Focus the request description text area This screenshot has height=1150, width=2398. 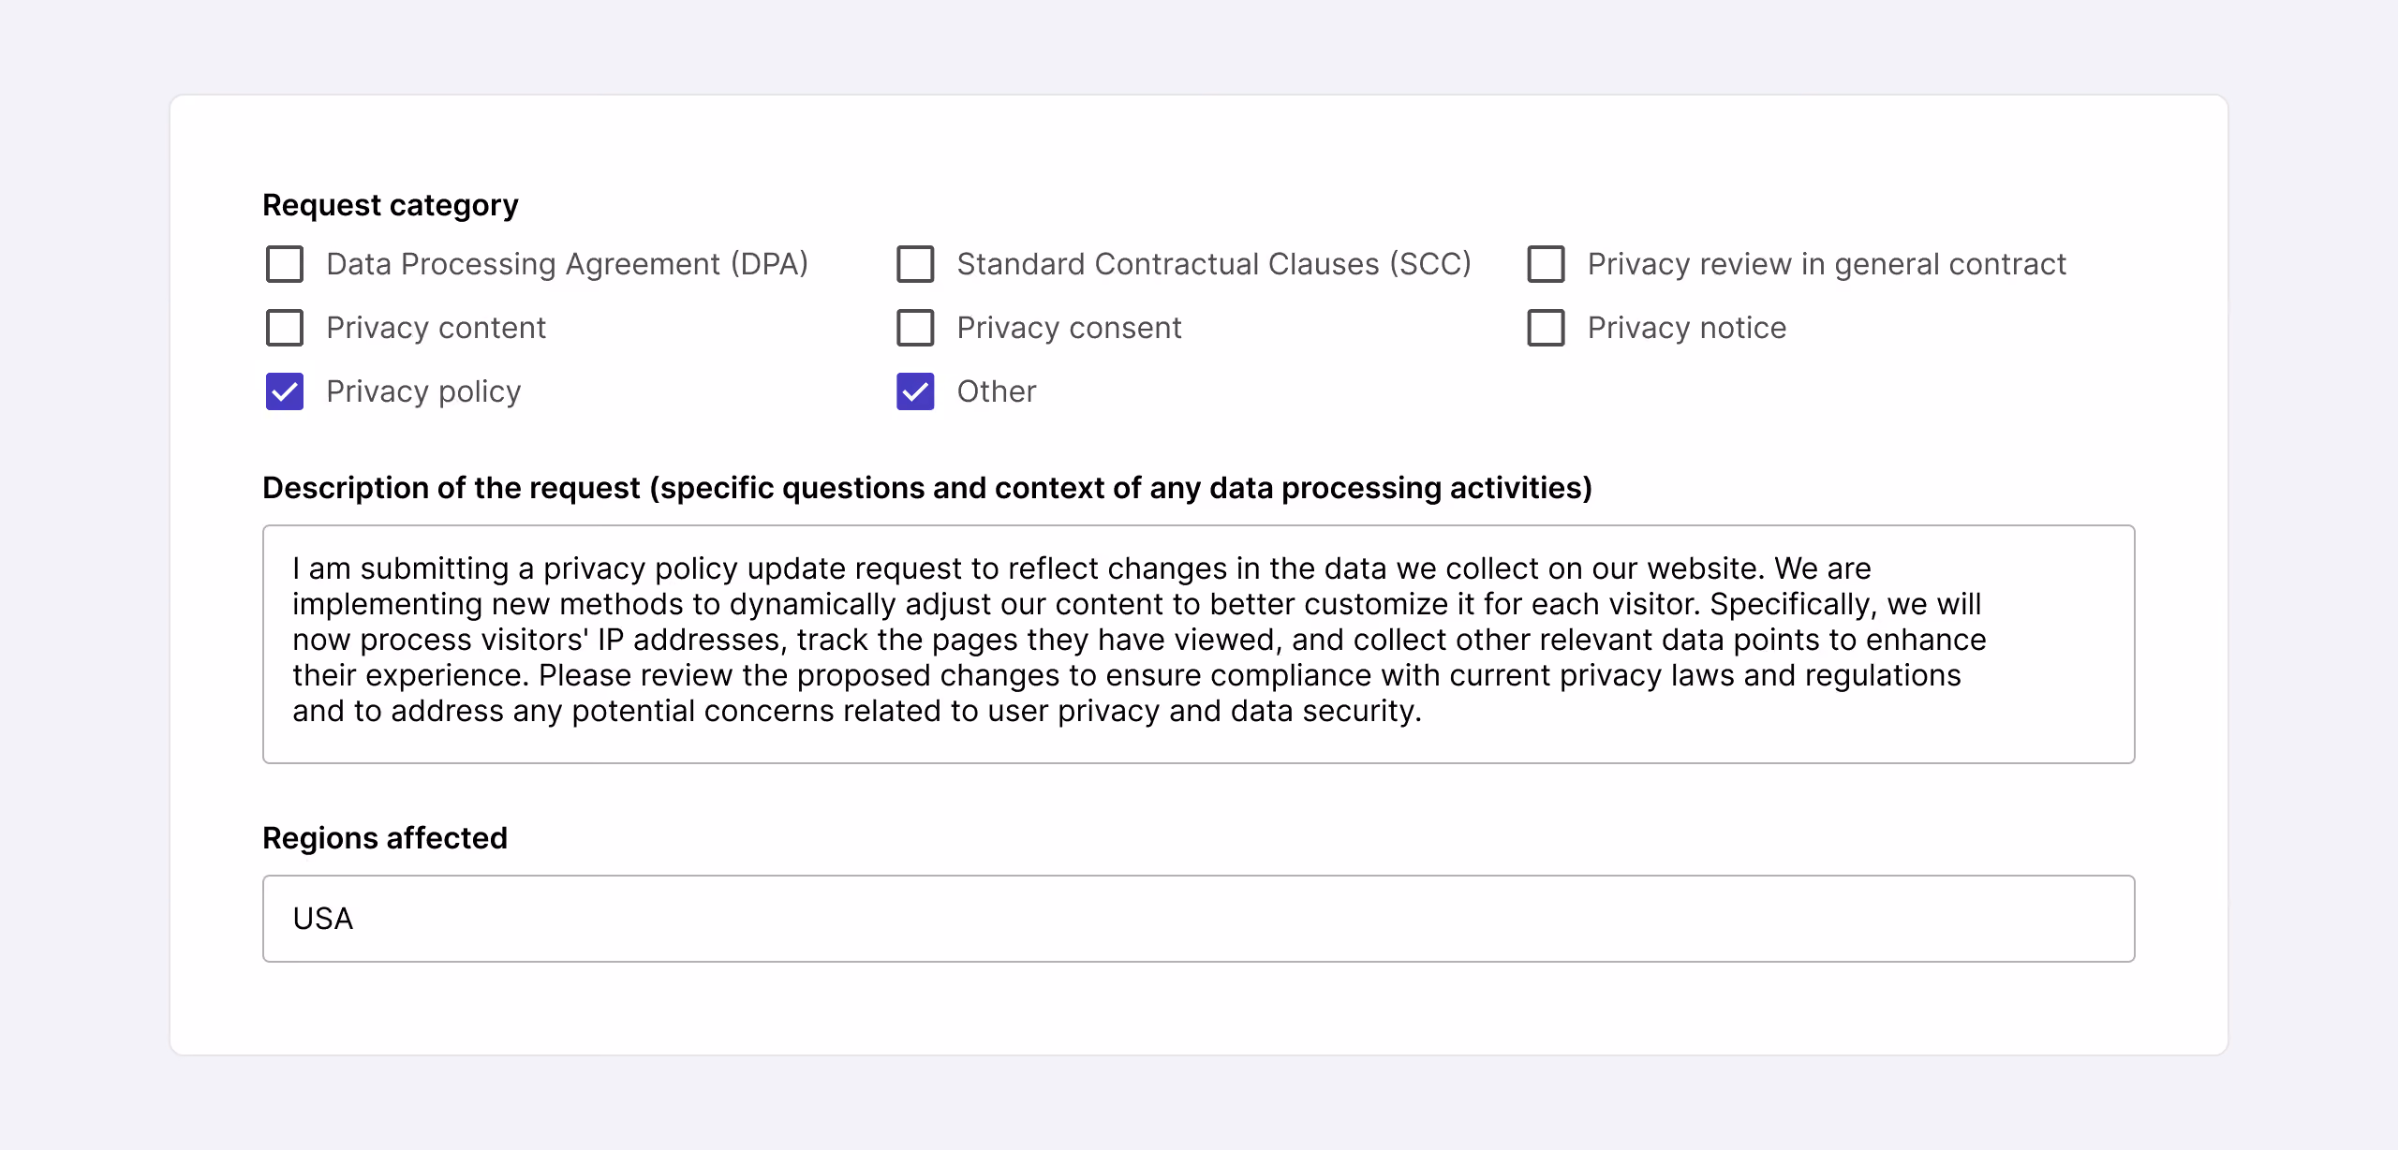[1199, 644]
